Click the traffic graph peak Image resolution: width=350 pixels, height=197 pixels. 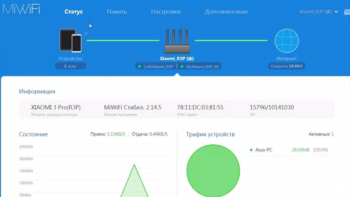[x=134, y=165]
